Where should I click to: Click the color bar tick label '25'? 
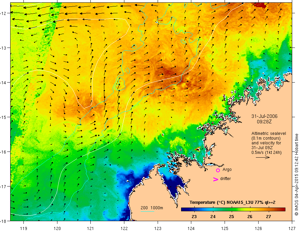(231, 216)
